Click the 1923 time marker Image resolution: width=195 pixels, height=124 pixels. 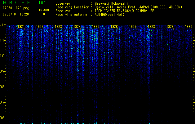(59, 27)
